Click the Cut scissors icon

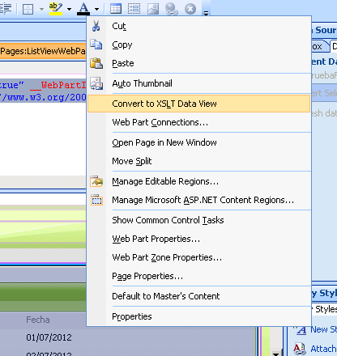96,26
